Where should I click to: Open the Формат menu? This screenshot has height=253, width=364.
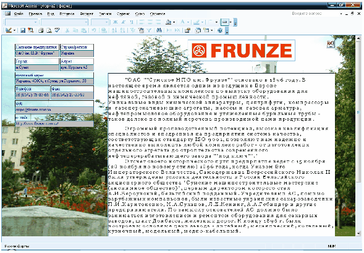[87, 14]
